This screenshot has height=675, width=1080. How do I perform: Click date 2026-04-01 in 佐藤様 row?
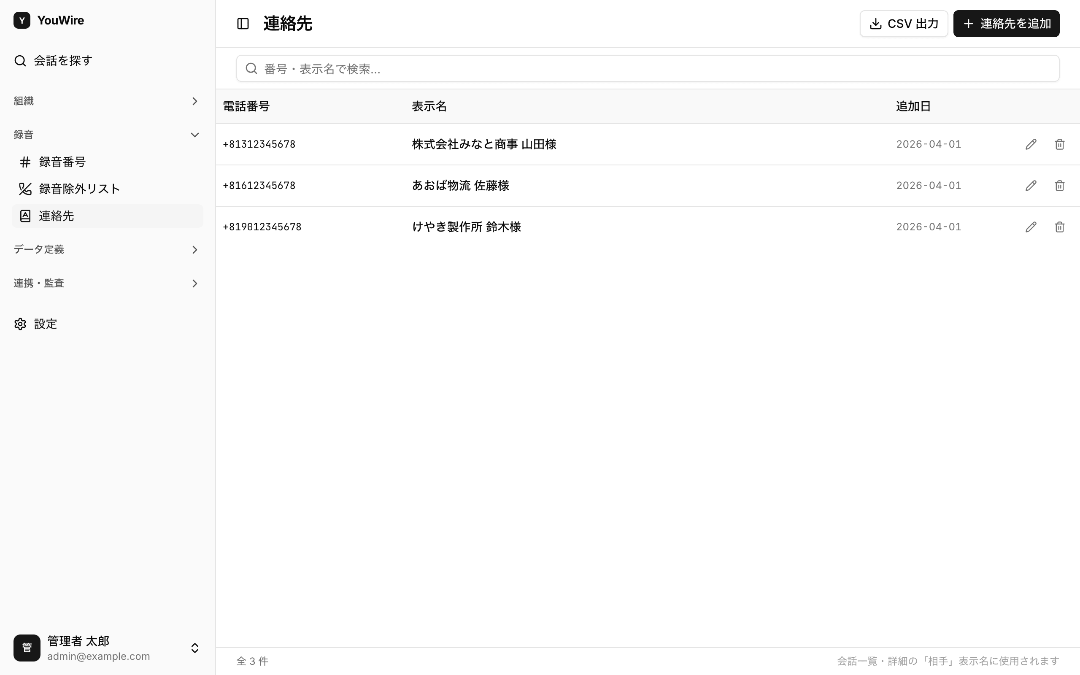(928, 186)
